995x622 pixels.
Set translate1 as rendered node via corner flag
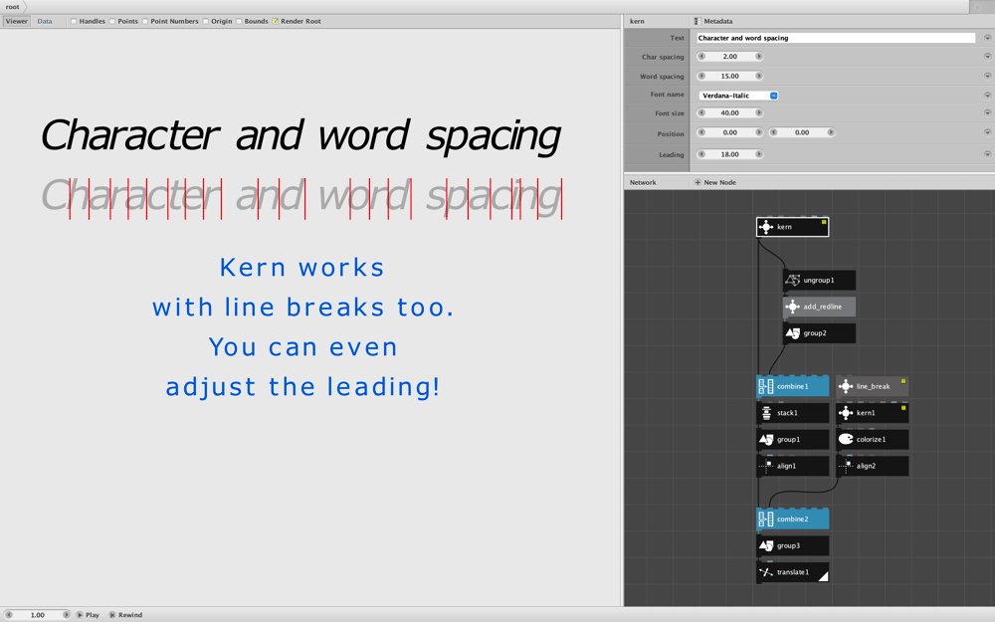coord(824,576)
